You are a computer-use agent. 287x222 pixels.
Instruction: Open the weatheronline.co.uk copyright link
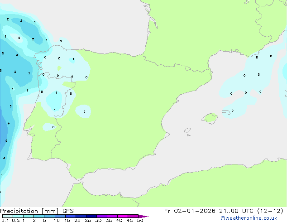(x=249, y=218)
